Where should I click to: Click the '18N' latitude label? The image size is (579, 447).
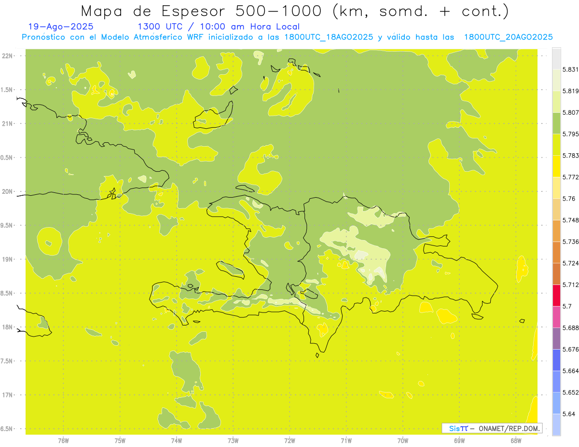pos(8,327)
